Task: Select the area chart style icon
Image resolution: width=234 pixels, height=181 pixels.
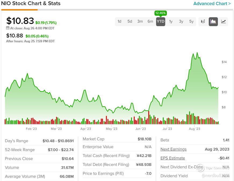Action: [x=213, y=22]
